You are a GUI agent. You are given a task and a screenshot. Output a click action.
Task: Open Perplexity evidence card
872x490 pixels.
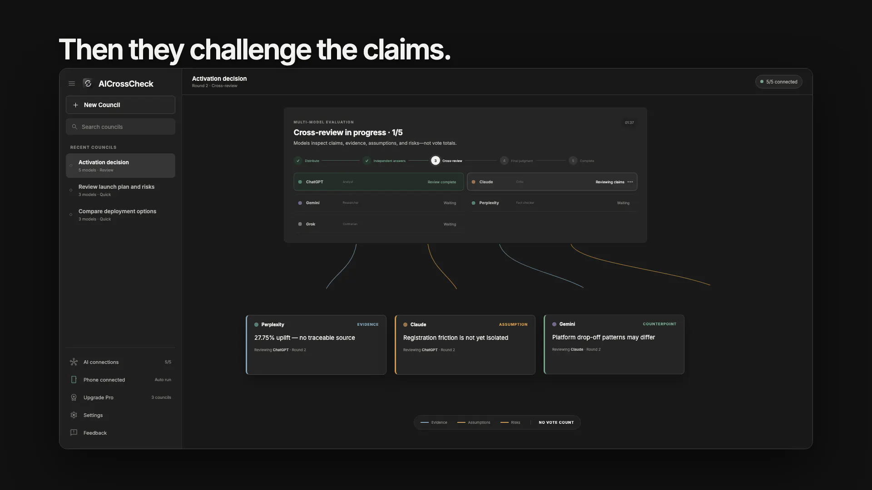[316, 345]
